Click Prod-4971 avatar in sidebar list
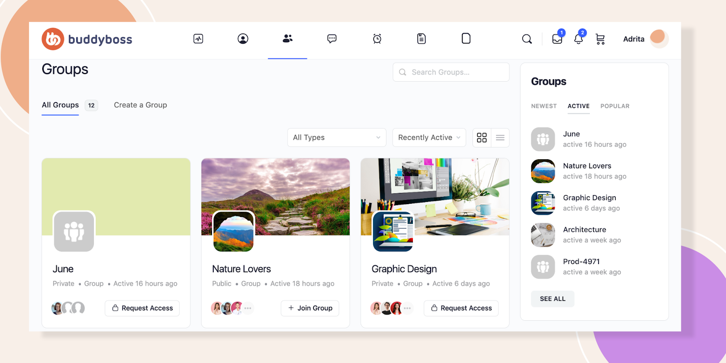 (x=543, y=267)
